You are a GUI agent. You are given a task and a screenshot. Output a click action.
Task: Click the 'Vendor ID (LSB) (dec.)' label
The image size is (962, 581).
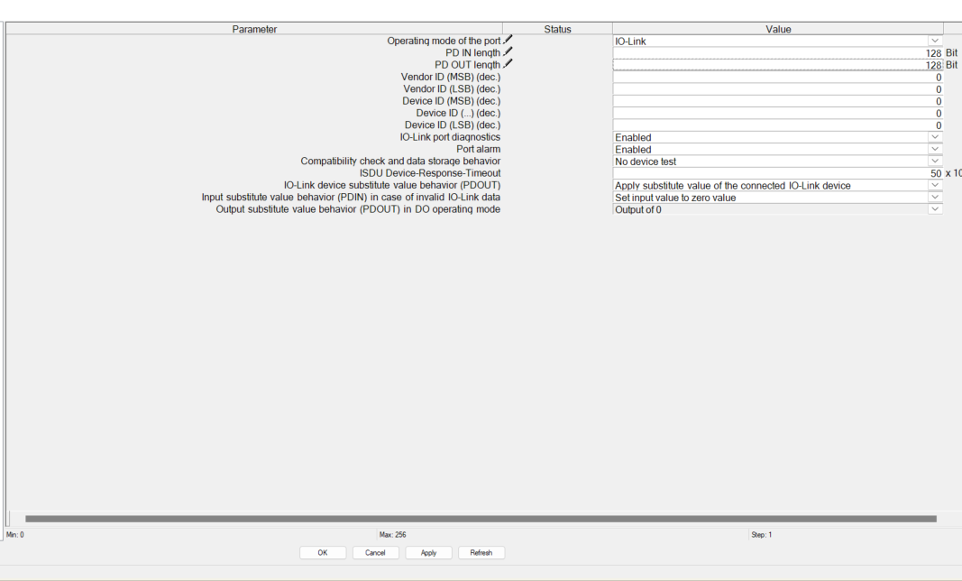click(x=453, y=89)
